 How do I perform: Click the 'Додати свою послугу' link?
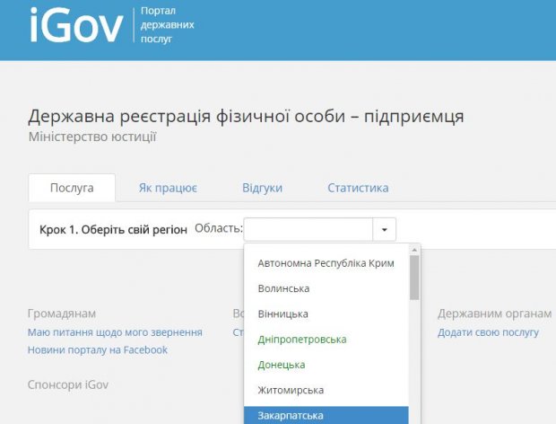coord(488,332)
